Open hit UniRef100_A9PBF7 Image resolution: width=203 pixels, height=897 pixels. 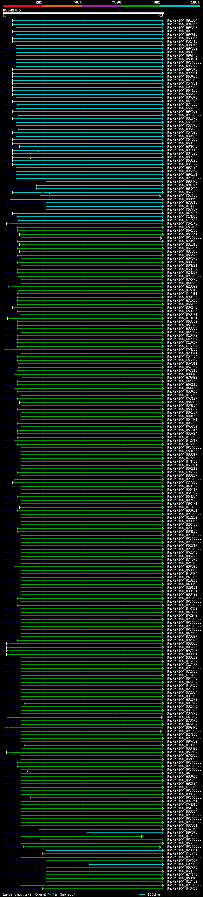tap(182, 27)
